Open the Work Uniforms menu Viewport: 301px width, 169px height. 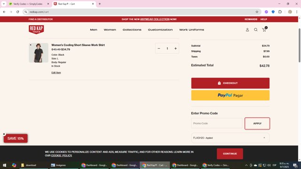tap(191, 30)
